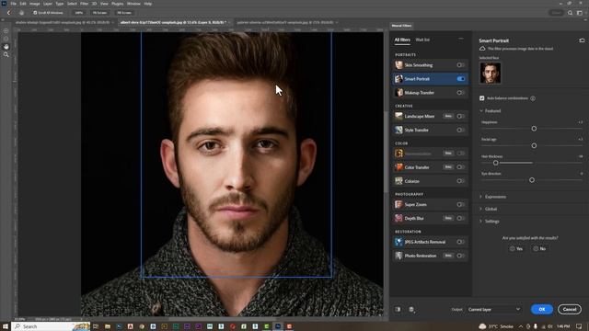Viewport: 589px width, 331px height.
Task: Open the Task View taskbar icon
Action: [x=96, y=326]
